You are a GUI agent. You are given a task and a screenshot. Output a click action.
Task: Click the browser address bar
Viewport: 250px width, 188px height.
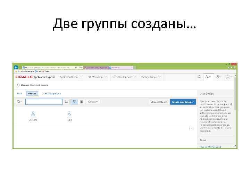click(x=49, y=68)
